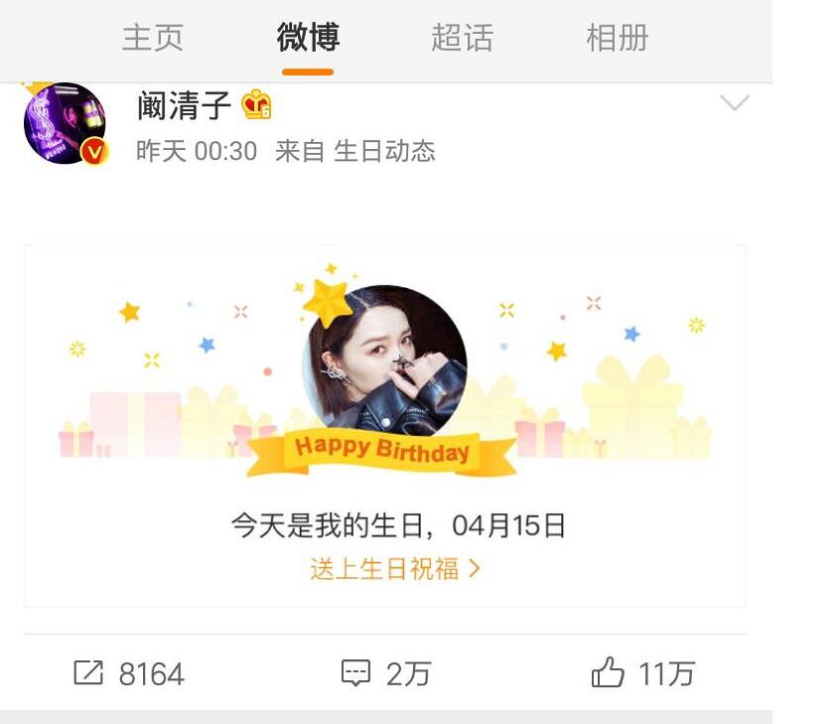Tap the Happy Birthday ribbon banner
The width and height of the screenshot is (839, 724).
(381, 451)
